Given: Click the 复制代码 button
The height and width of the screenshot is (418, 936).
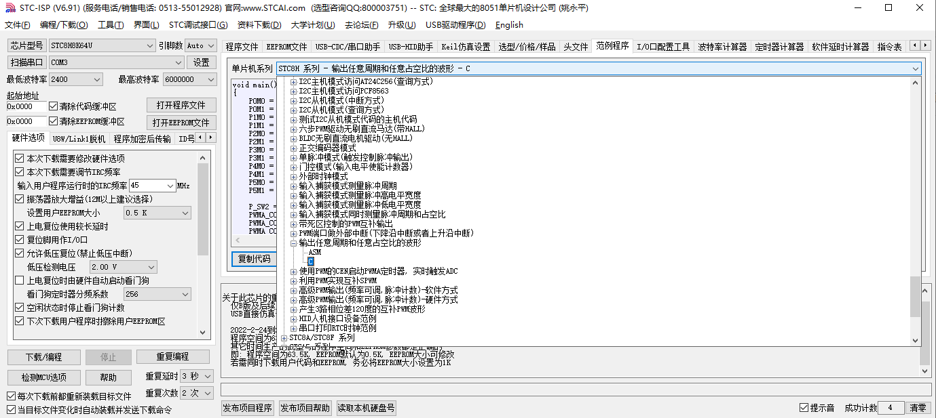Looking at the screenshot, I should (254, 259).
